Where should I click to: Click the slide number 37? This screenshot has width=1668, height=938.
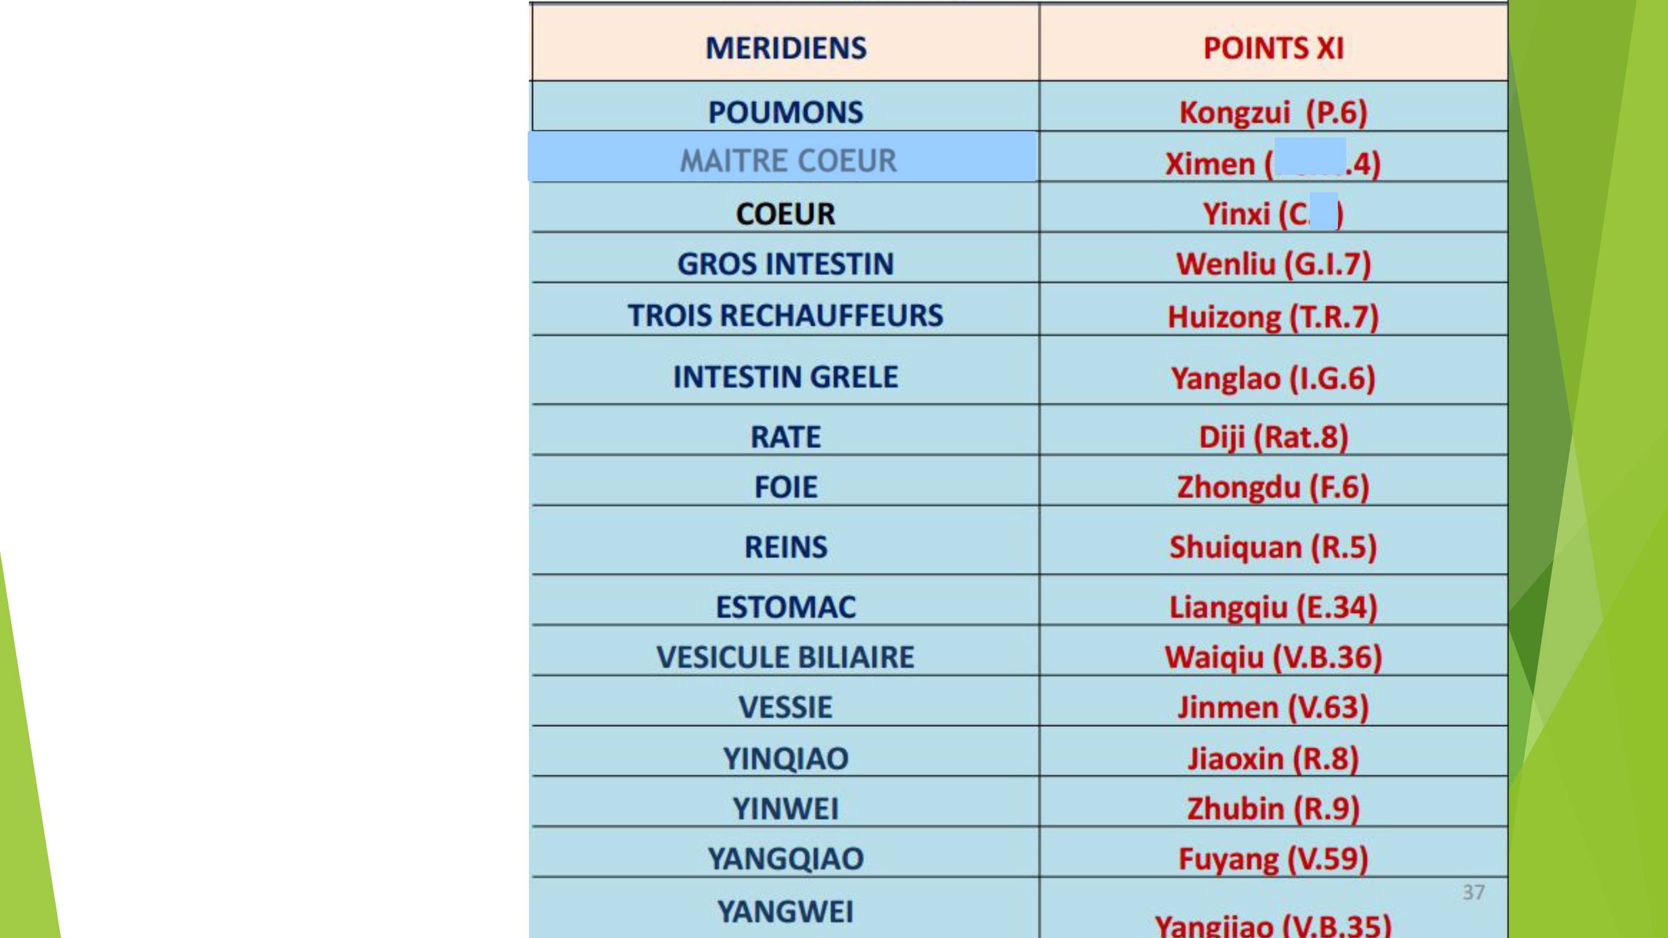tap(1474, 892)
